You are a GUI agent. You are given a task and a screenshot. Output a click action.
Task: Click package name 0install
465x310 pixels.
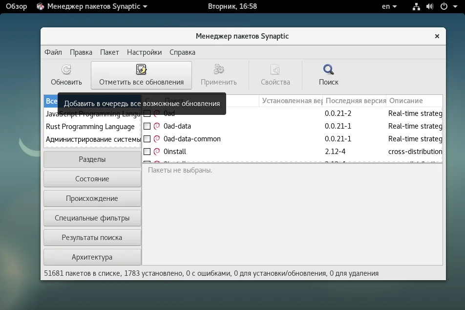175,152
